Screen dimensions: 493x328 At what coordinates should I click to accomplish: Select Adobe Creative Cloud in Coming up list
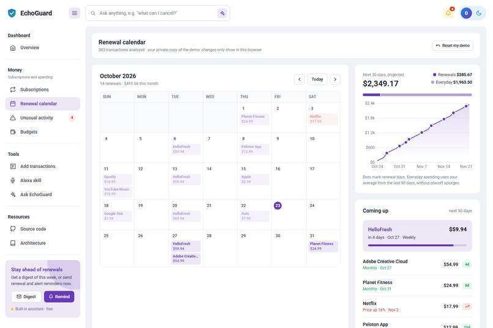pos(417,264)
